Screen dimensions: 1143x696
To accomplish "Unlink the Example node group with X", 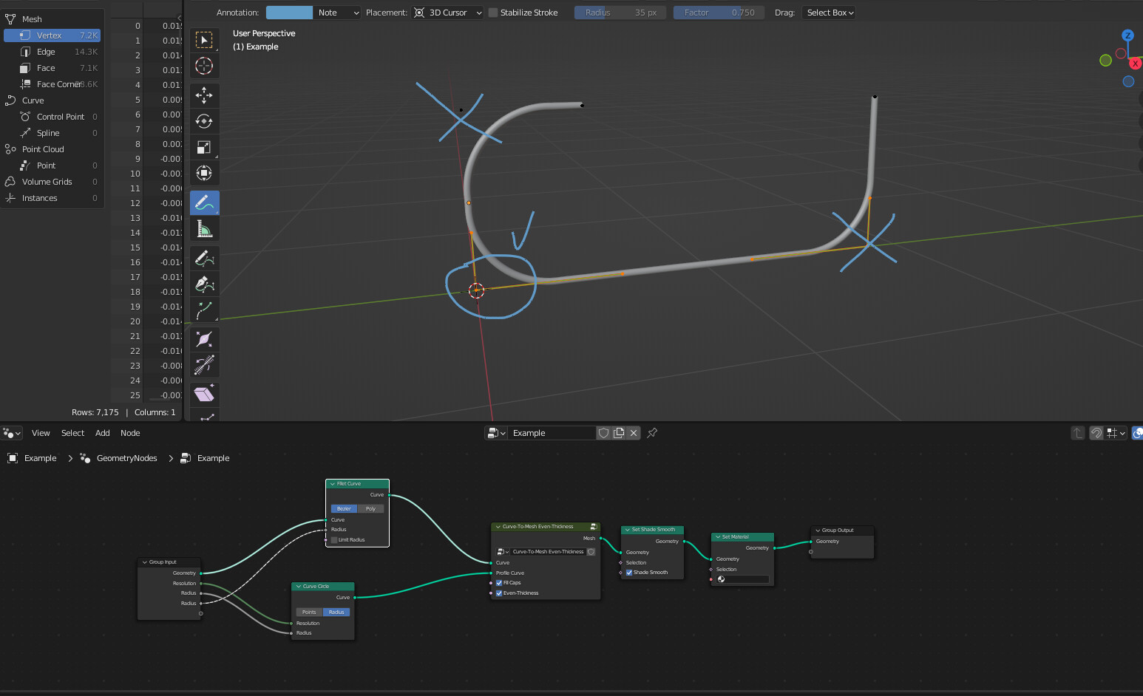I will [634, 433].
